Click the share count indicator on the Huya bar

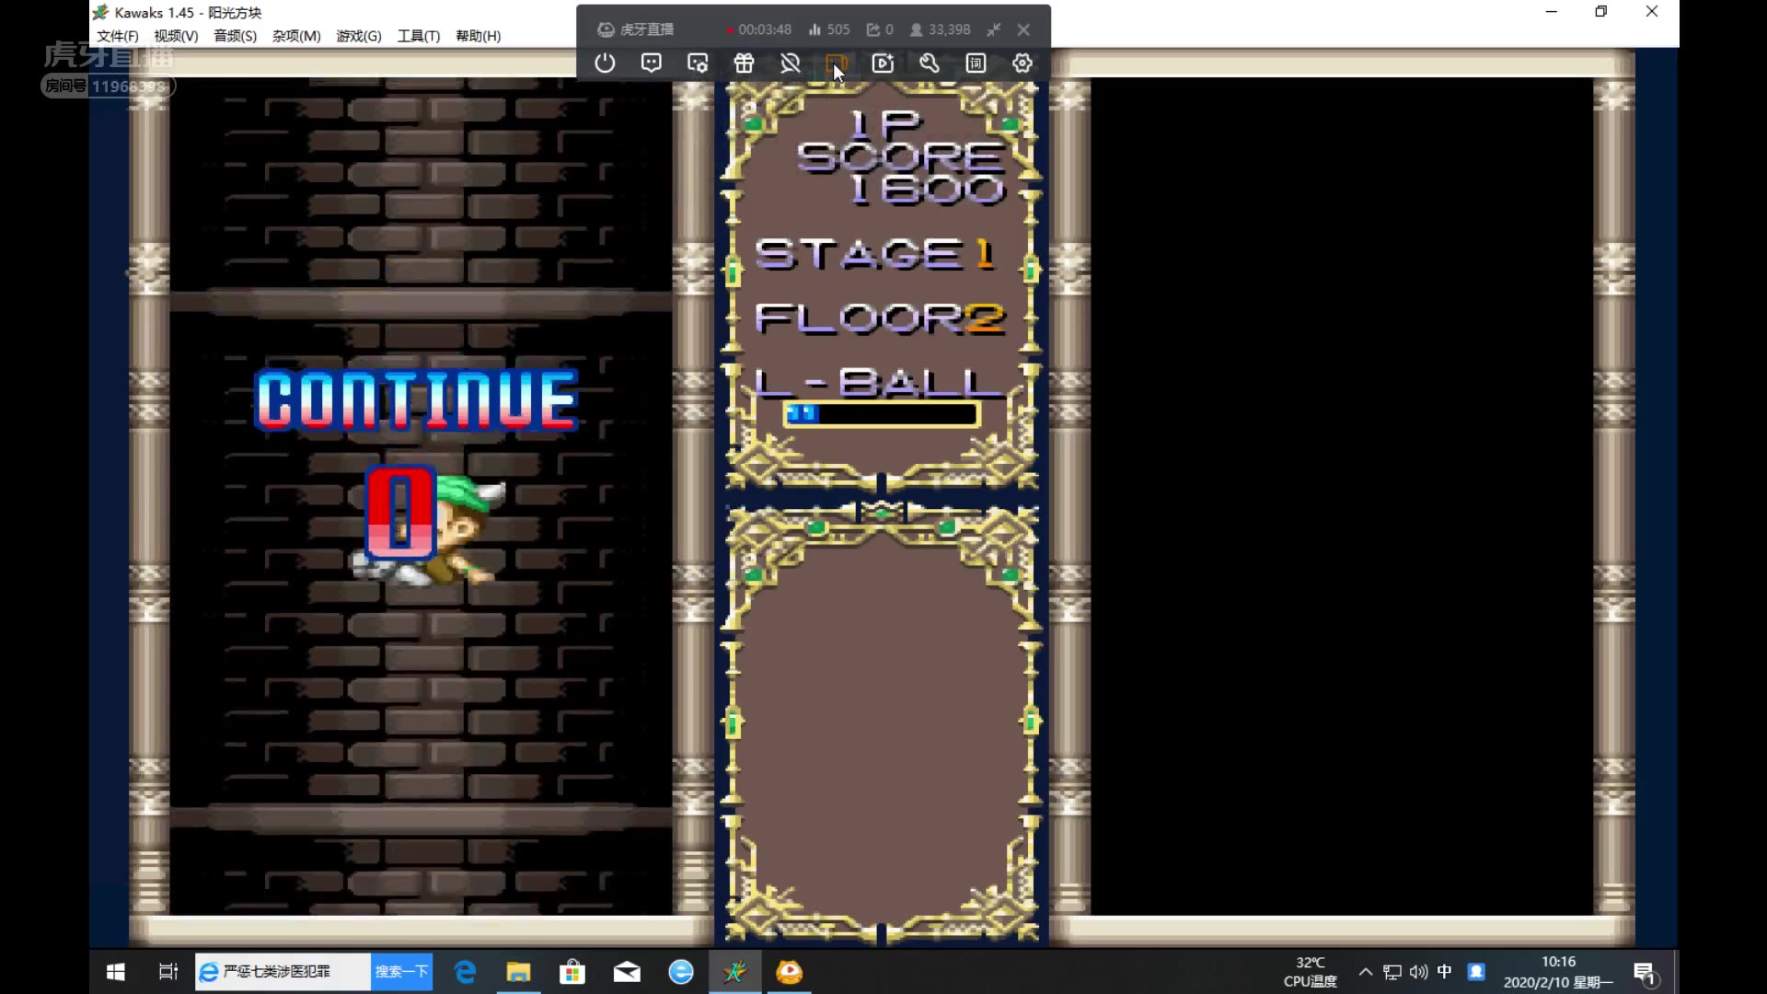(x=880, y=29)
